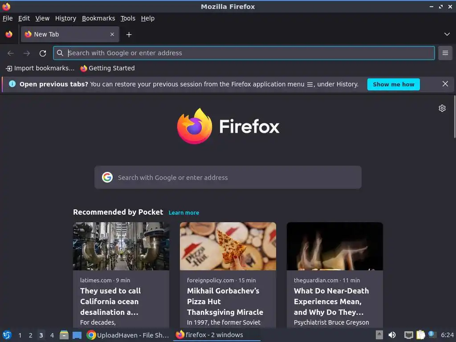Click the update notification tray icon
Viewport: 456px width, 342px height.
click(432, 334)
